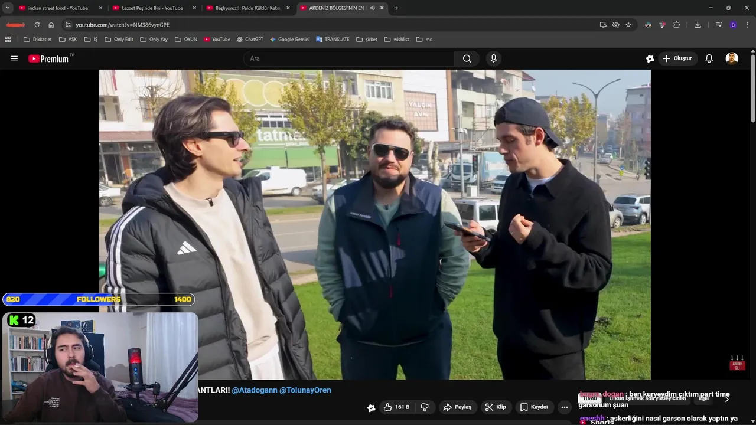756x425 pixels.
Task: Open the glasses-face extension icon
Action: [x=648, y=25]
